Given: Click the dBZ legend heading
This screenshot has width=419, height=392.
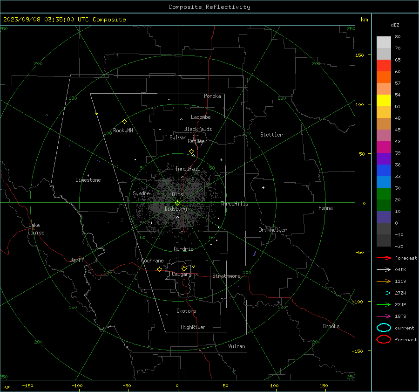Looking at the screenshot, I should 395,25.
